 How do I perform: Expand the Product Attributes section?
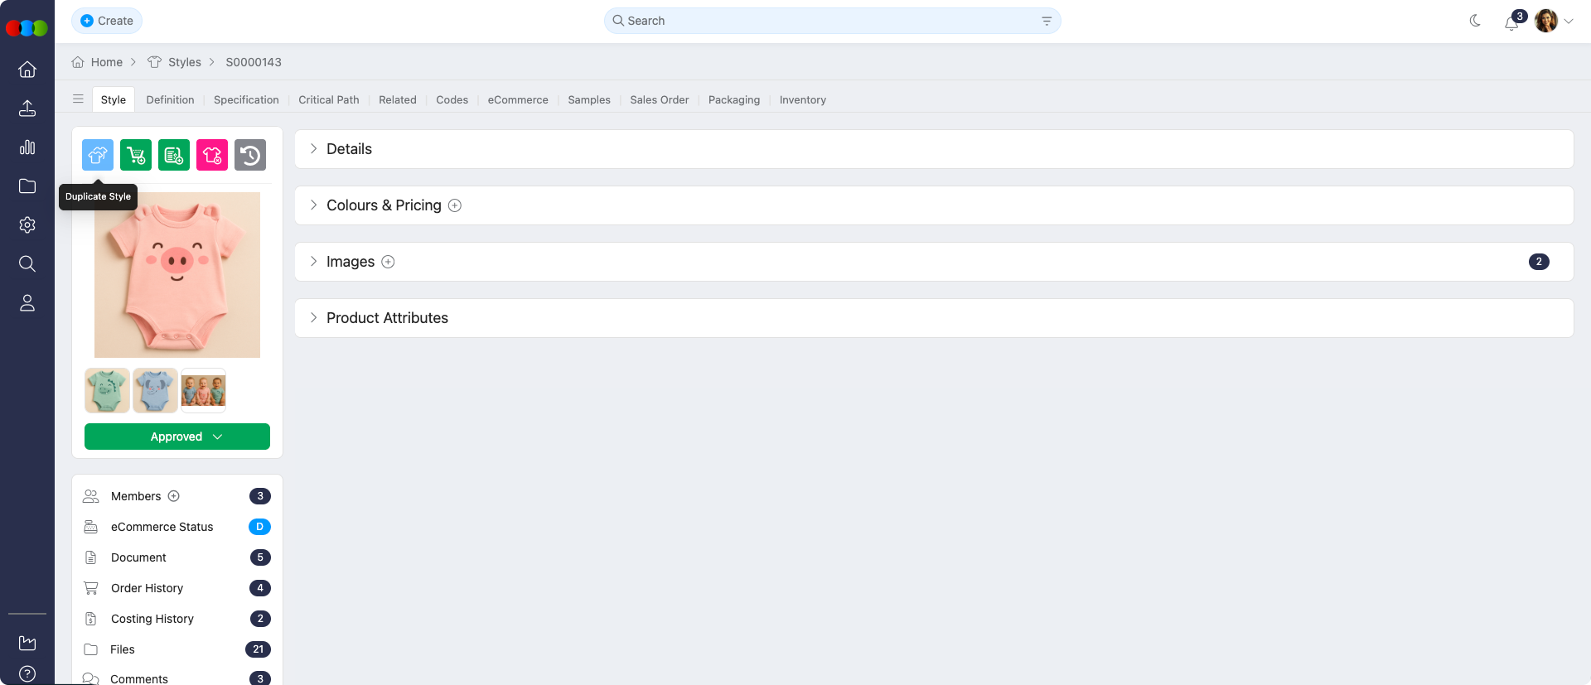[387, 318]
